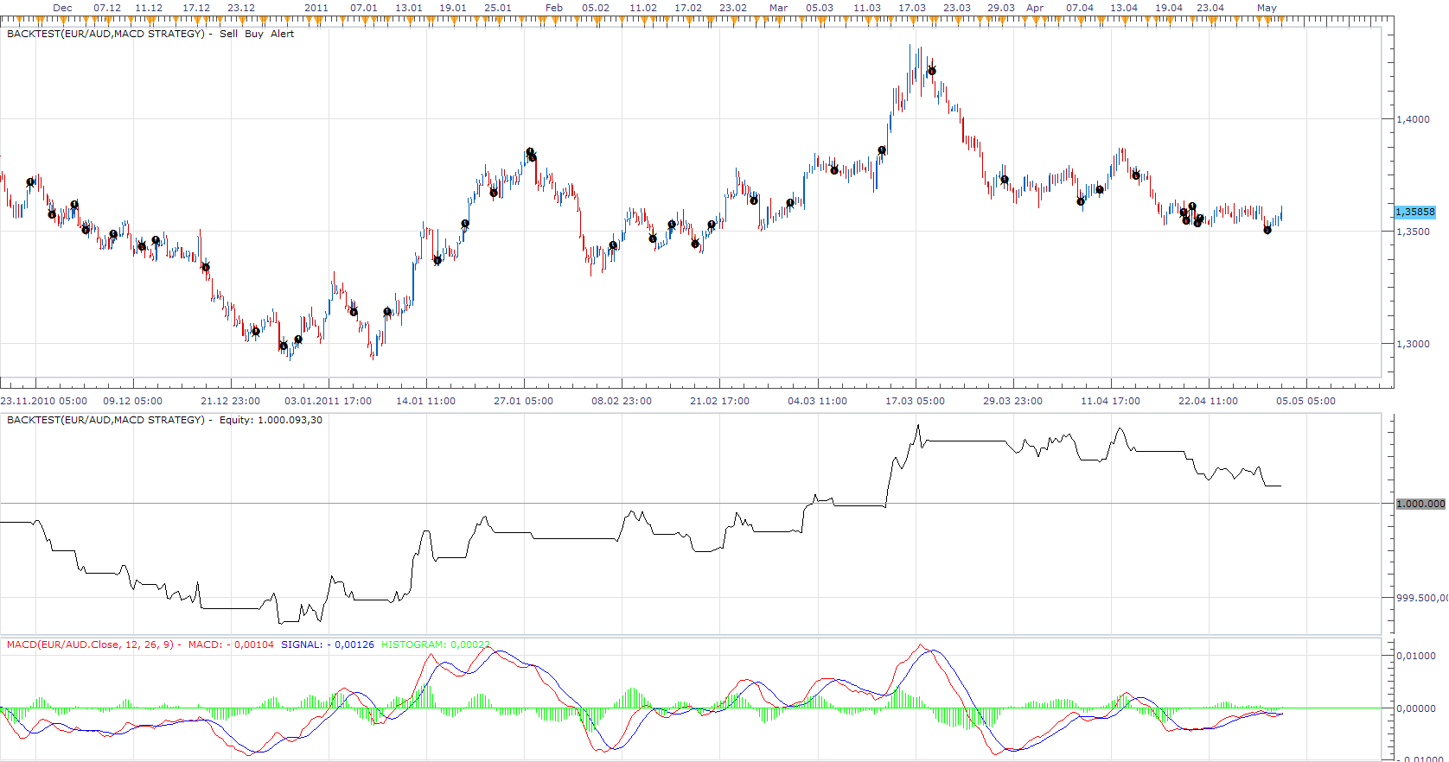Click the 07.01 date on top ruler

364,8
